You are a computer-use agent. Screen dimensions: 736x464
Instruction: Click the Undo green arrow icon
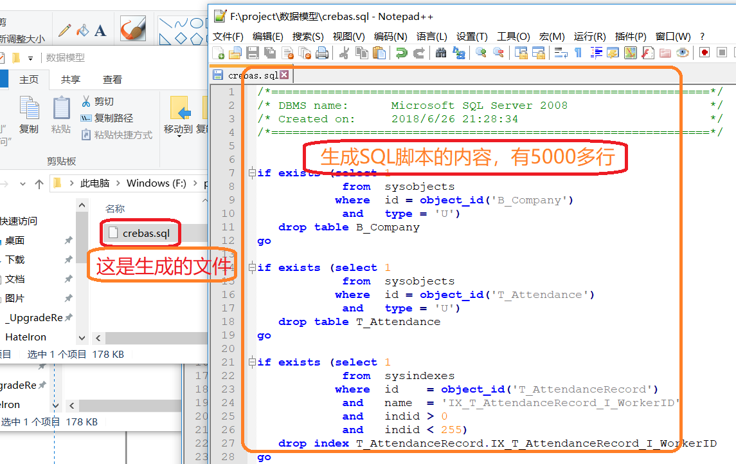[402, 53]
